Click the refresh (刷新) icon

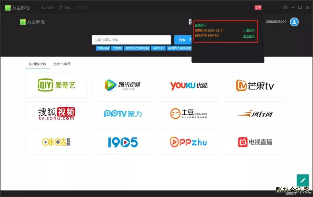[61, 8]
